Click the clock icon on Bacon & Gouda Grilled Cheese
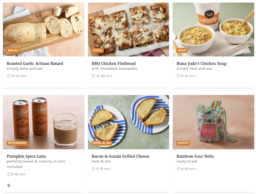 94,169
